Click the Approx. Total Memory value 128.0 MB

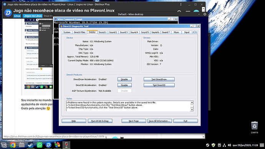click(x=94, y=57)
